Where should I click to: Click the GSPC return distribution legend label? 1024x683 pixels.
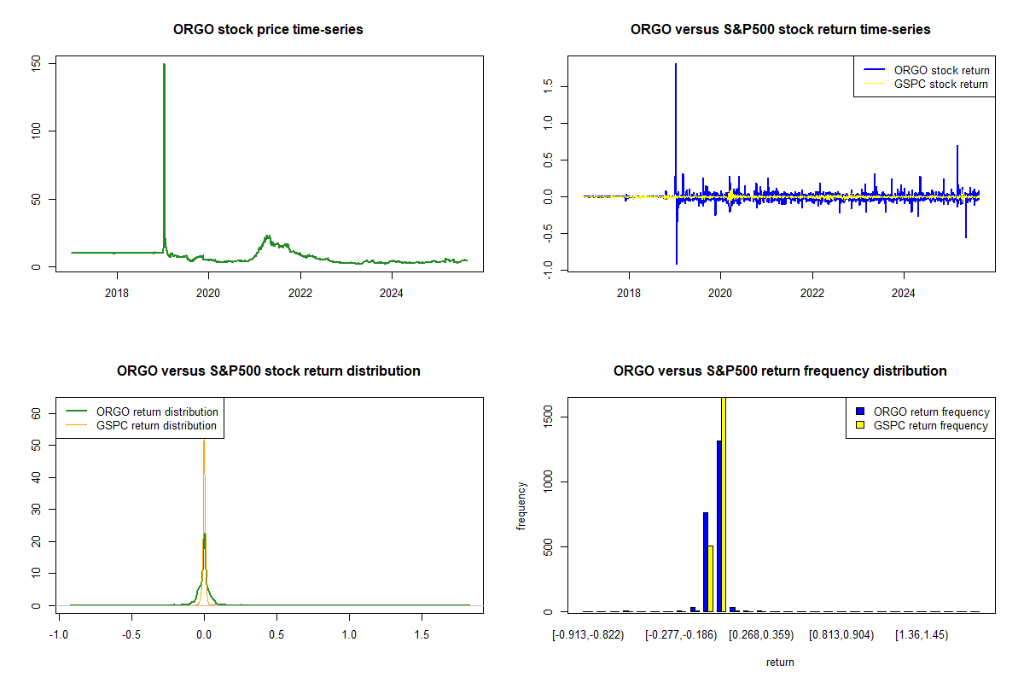156,425
